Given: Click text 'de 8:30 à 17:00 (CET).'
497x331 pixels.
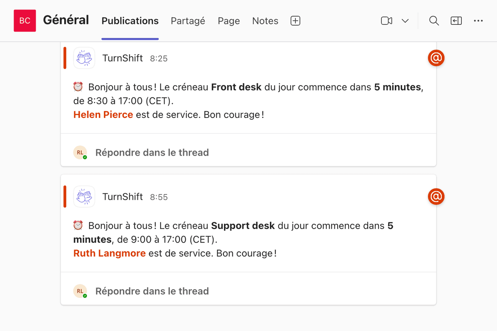Looking at the screenshot, I should coord(124,101).
